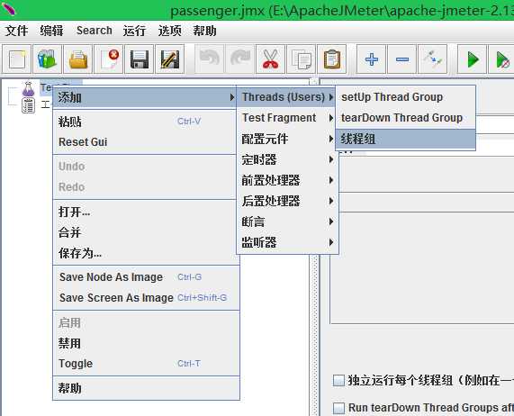Click the New test plan toolbar icon
514x416 pixels.
pyautogui.click(x=17, y=59)
